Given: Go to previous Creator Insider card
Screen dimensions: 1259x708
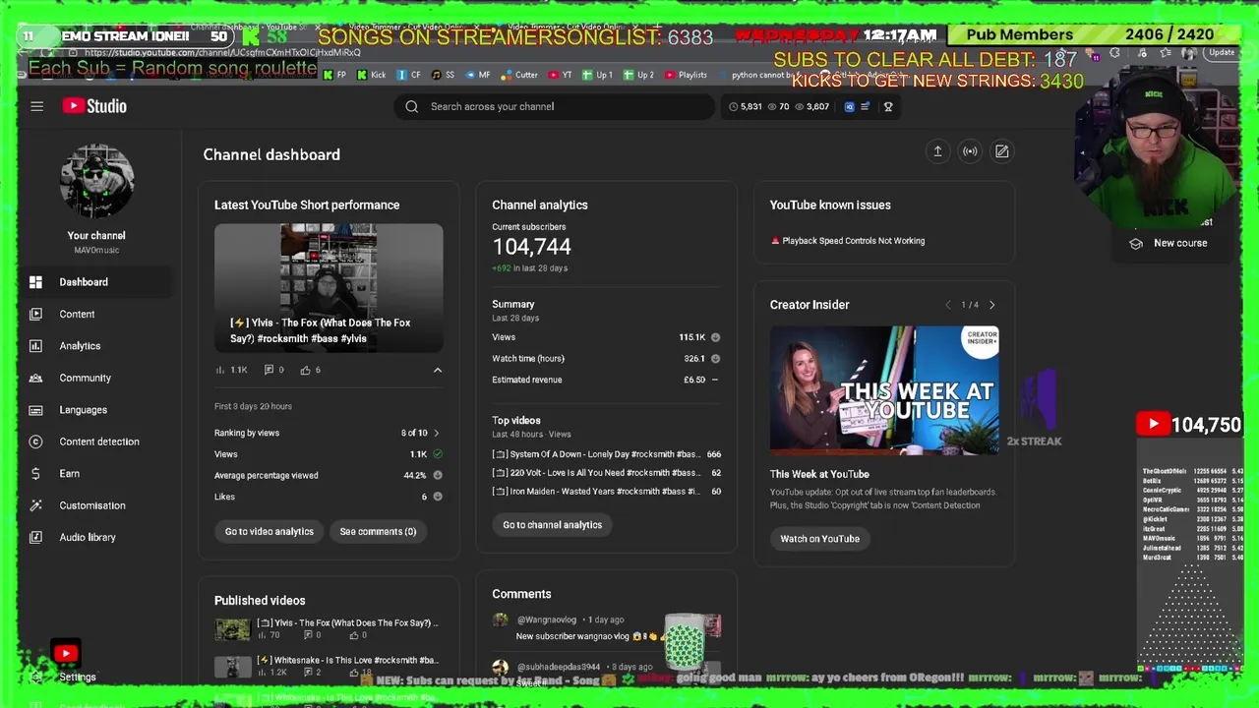Looking at the screenshot, I should tap(948, 305).
